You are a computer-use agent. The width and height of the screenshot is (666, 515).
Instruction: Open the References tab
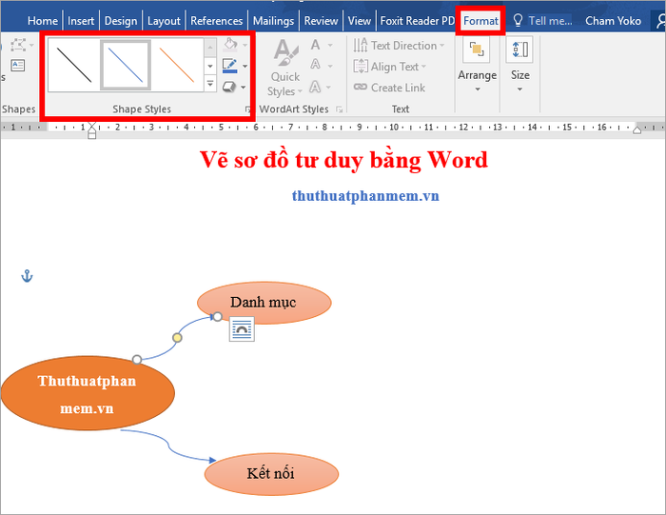click(216, 20)
